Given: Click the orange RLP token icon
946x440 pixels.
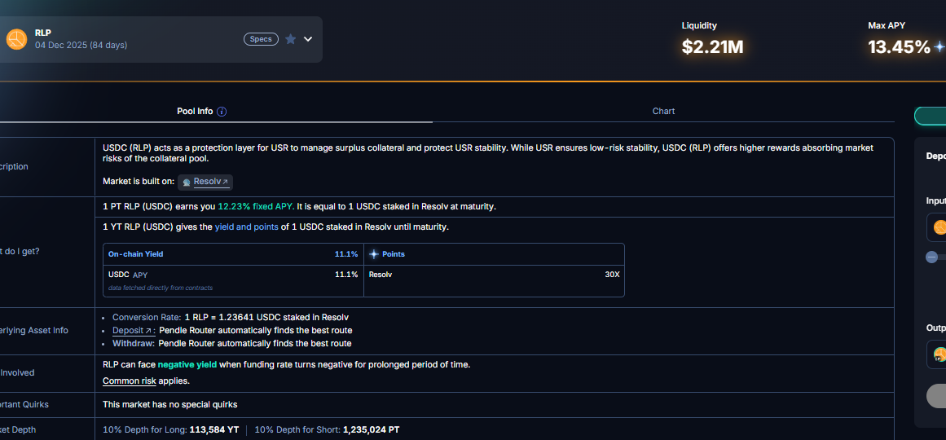Looking at the screenshot, I should [16, 39].
